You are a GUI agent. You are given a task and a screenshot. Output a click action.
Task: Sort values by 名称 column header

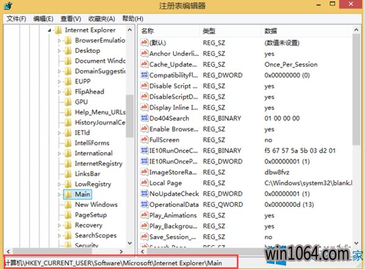click(x=170, y=31)
